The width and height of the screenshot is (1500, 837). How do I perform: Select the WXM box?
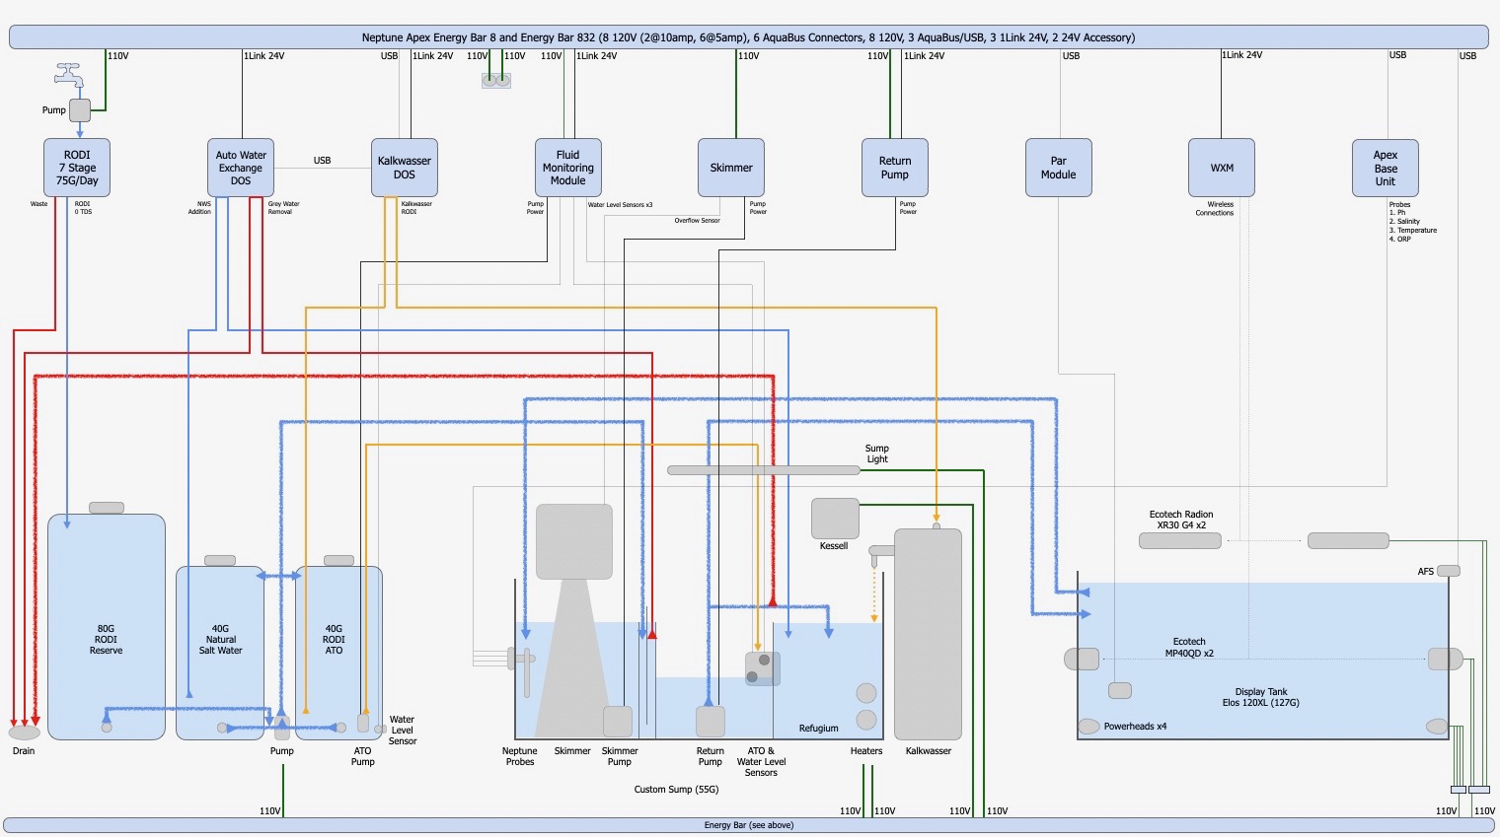coord(1222,168)
